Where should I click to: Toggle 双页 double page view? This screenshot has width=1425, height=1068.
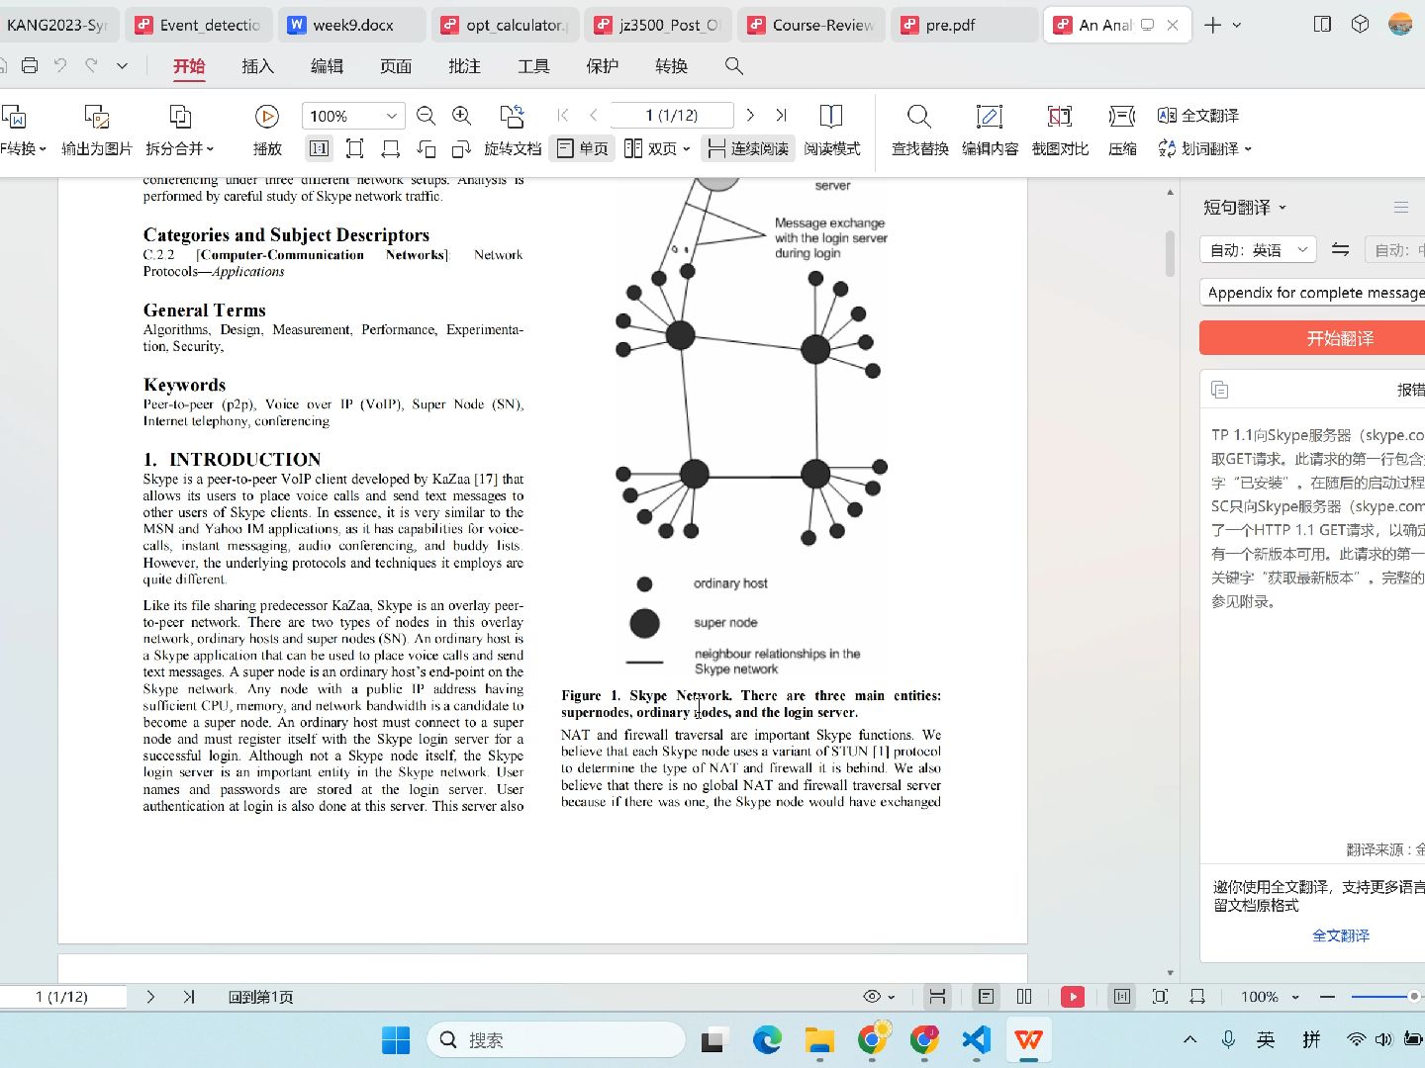(x=657, y=148)
